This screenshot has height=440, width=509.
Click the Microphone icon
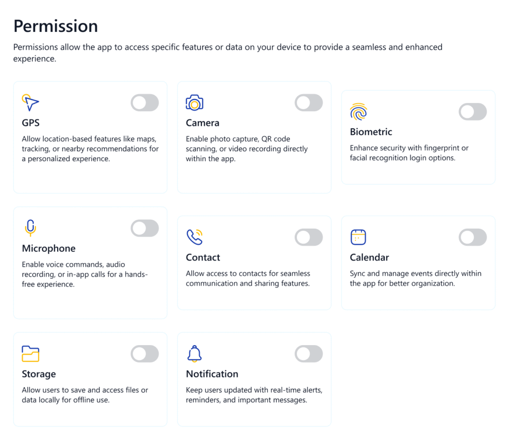[x=30, y=228]
